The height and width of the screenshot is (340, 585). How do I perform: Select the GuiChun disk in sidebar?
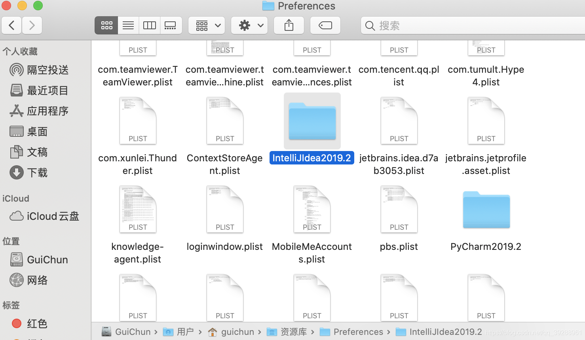pyautogui.click(x=39, y=260)
